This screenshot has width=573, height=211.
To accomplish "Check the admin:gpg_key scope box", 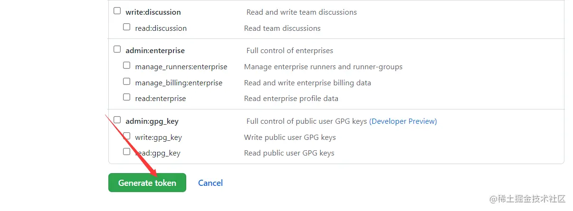I will point(117,120).
